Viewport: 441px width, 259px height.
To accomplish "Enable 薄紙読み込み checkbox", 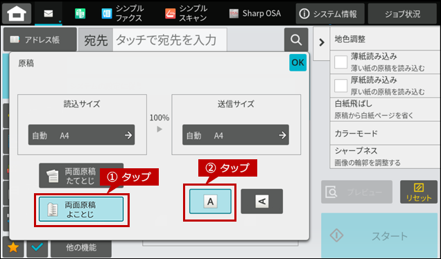I will point(340,62).
